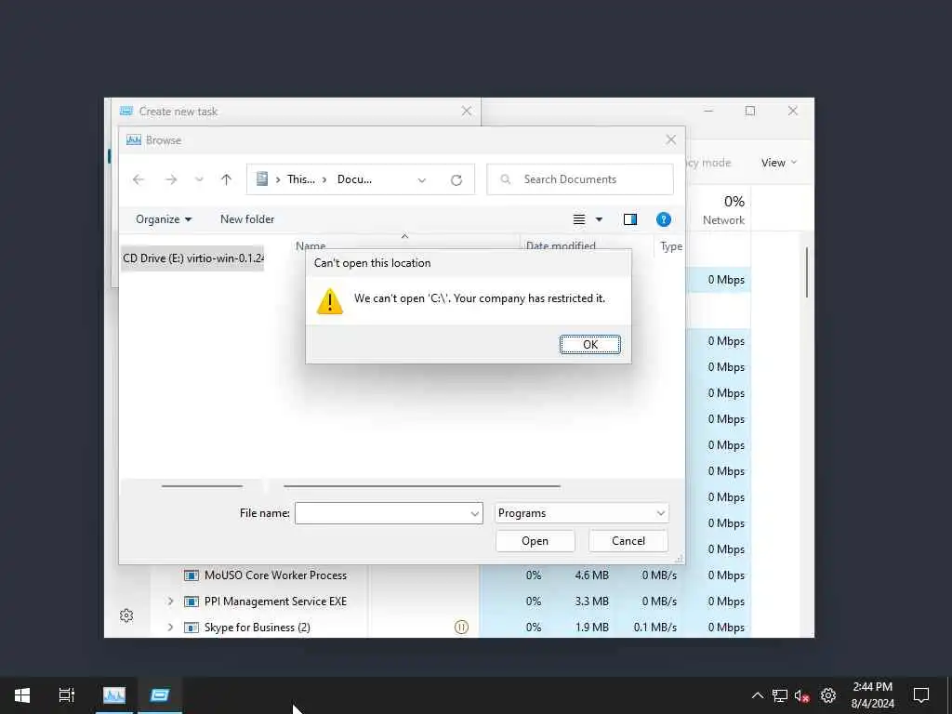Create a New folder
Image resolution: width=952 pixels, height=714 pixels.
247,219
